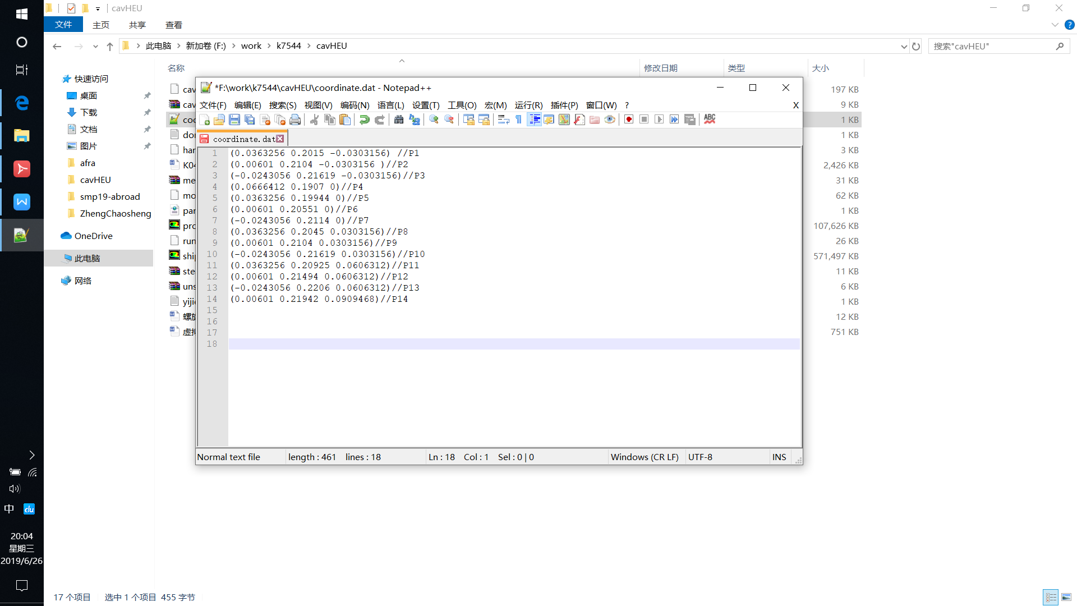Close the coordinate.dat tab
1077x606 pixels.
280,139
